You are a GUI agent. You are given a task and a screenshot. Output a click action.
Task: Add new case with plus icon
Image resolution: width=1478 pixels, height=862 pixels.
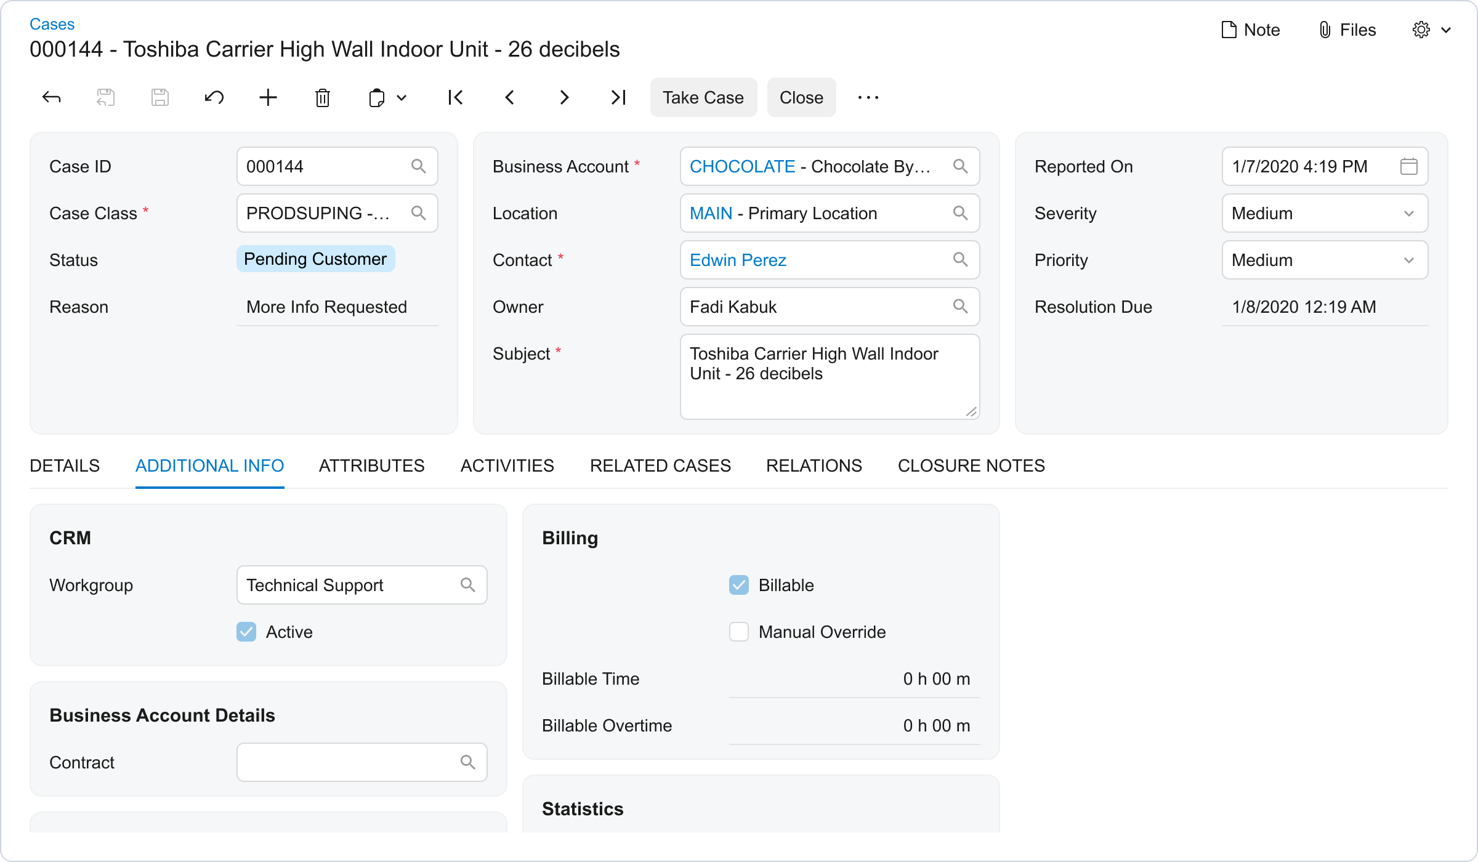(268, 97)
